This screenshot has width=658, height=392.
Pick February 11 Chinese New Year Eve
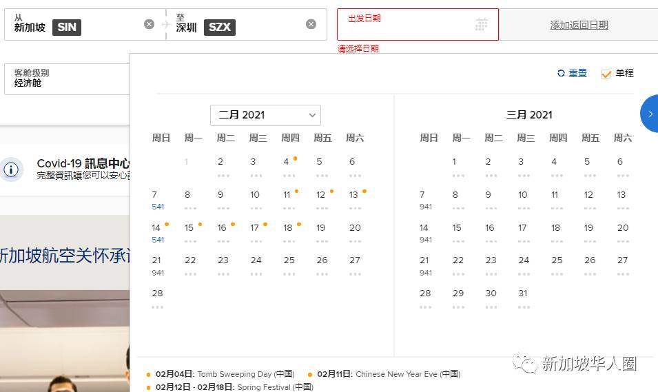289,200
